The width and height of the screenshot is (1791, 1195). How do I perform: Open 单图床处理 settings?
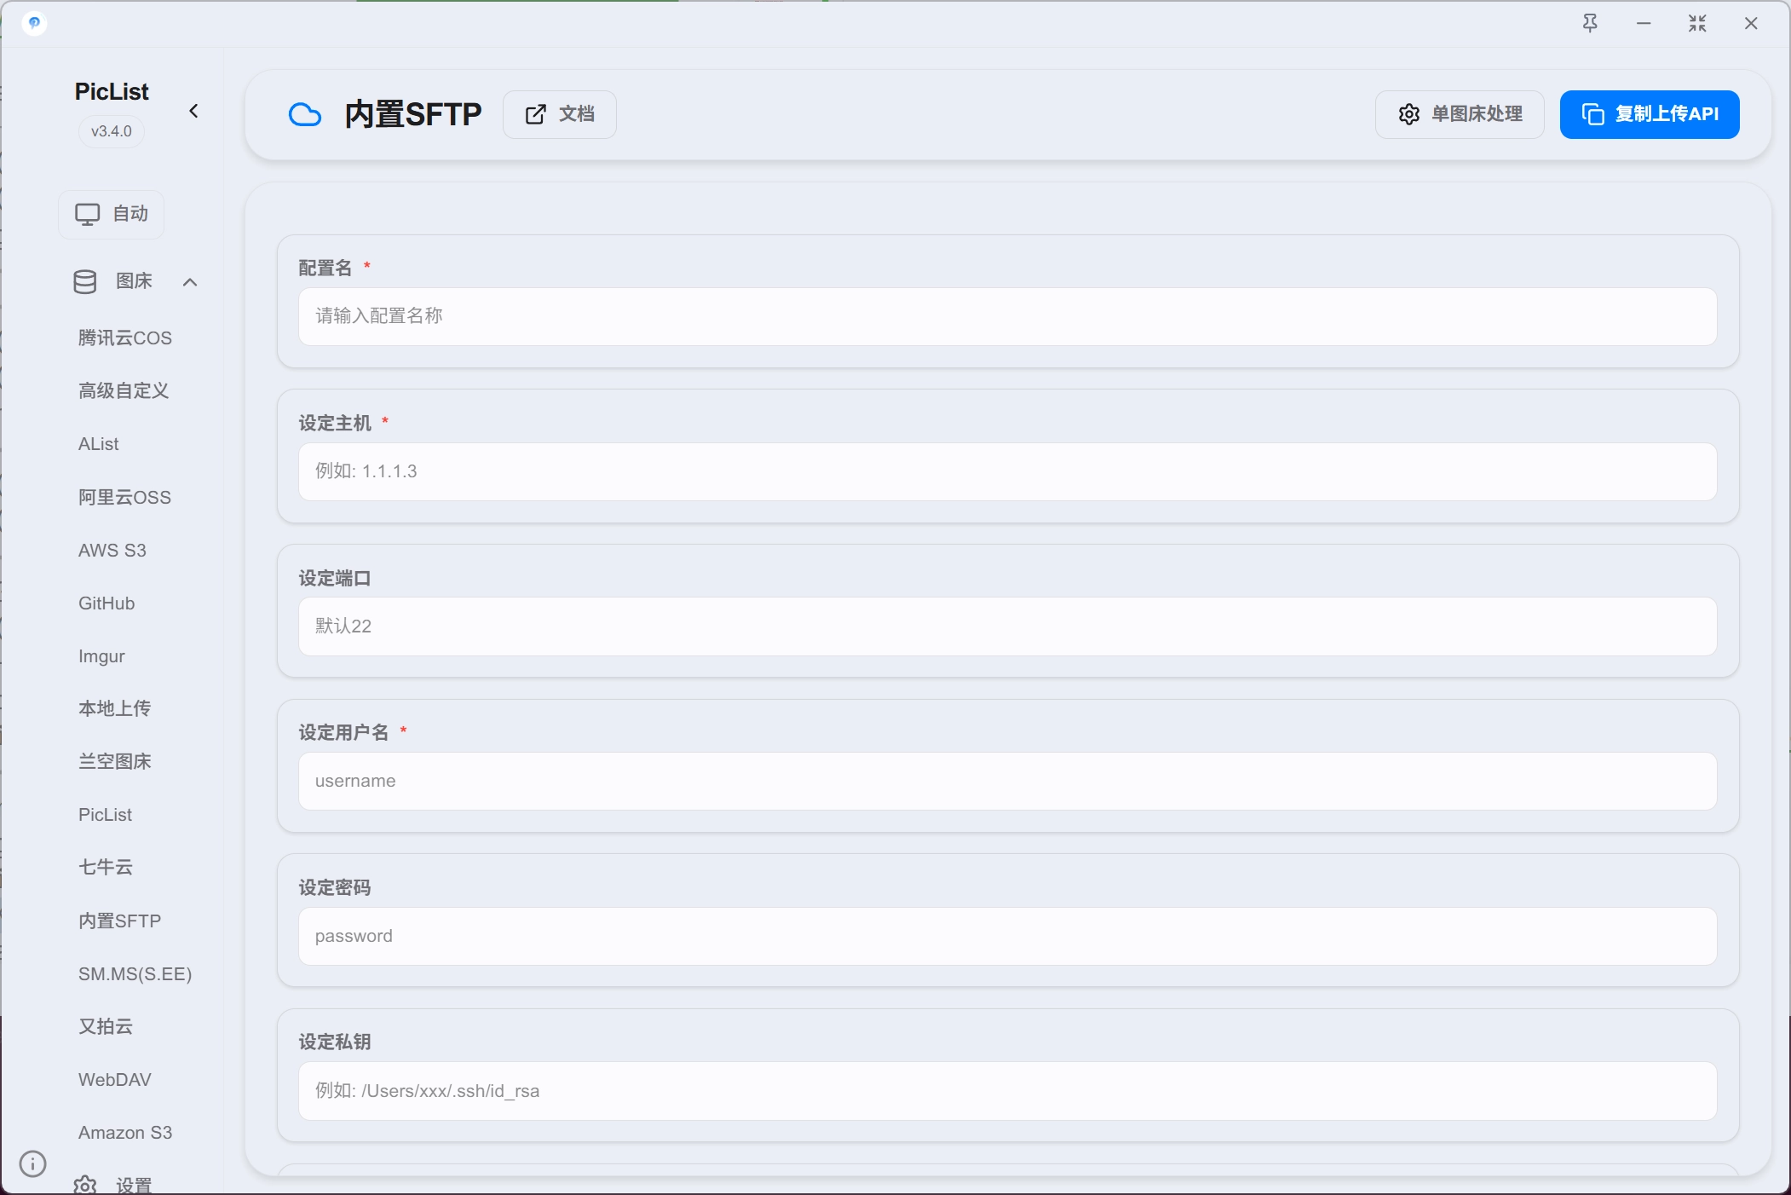pyautogui.click(x=1460, y=114)
